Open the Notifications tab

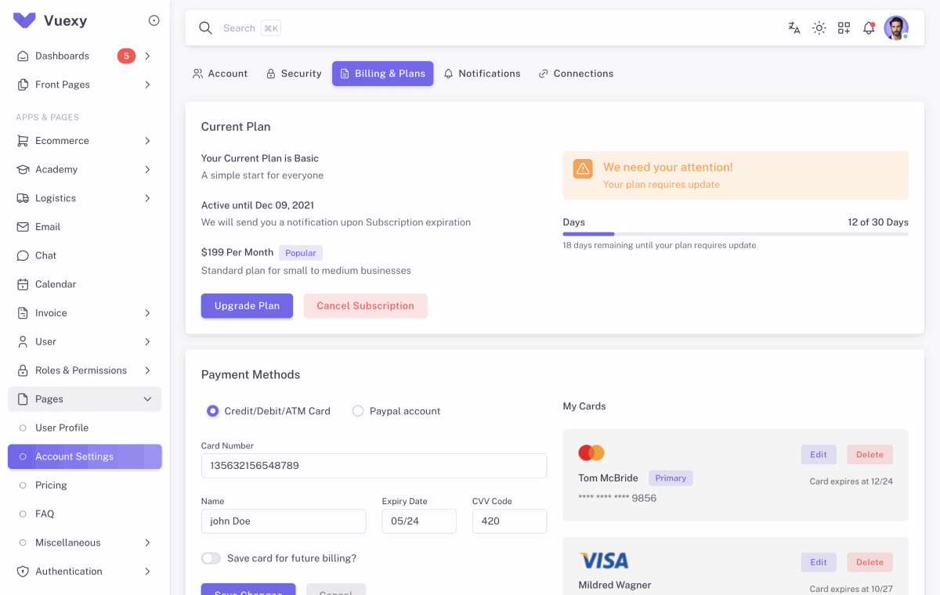click(x=483, y=73)
